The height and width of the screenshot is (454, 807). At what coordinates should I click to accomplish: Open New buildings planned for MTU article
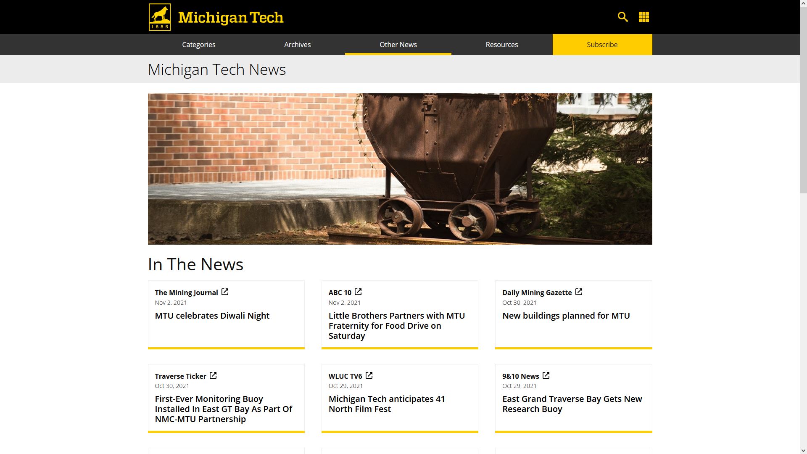click(566, 316)
